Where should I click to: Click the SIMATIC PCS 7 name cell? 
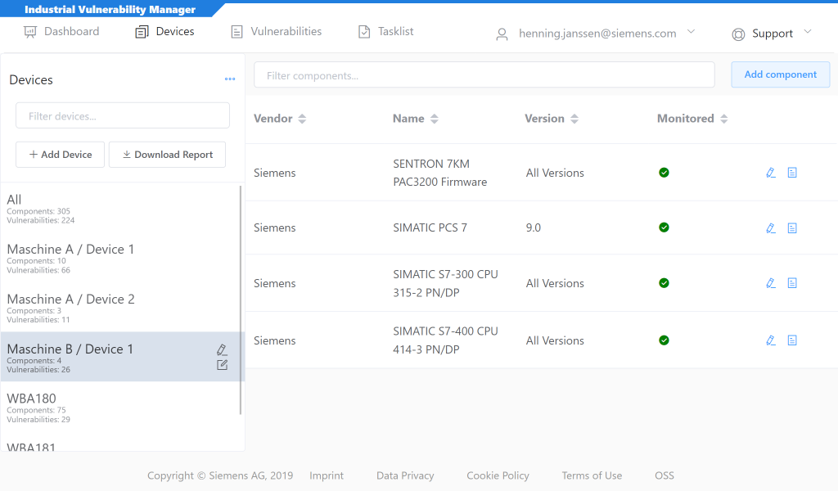click(430, 227)
